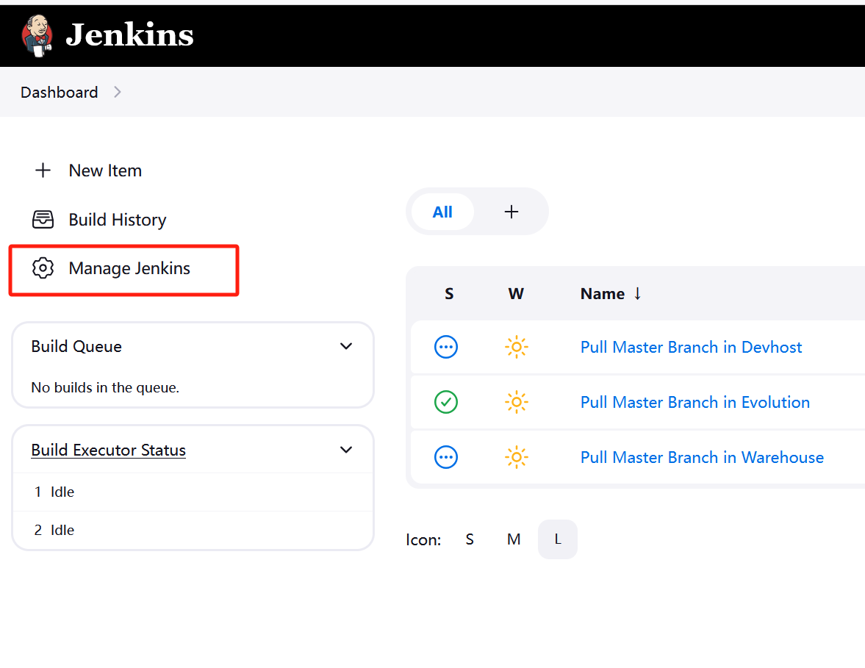Viewport: 865px width, 668px height.
Task: Open the Dashboard breadcrumb
Action: [x=59, y=92]
